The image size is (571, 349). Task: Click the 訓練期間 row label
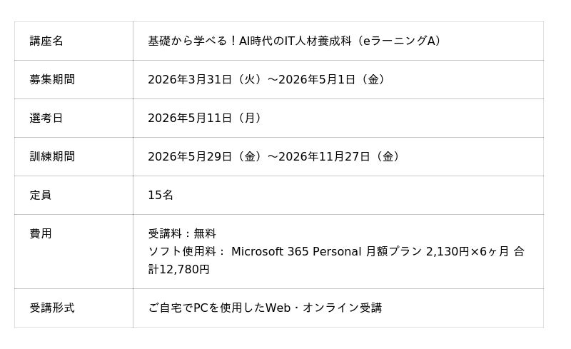click(x=52, y=156)
